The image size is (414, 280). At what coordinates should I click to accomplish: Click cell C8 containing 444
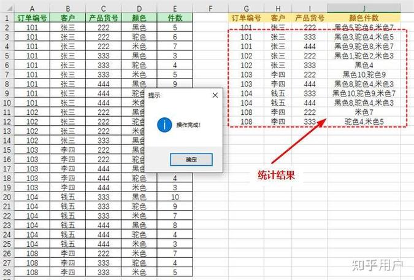point(103,84)
